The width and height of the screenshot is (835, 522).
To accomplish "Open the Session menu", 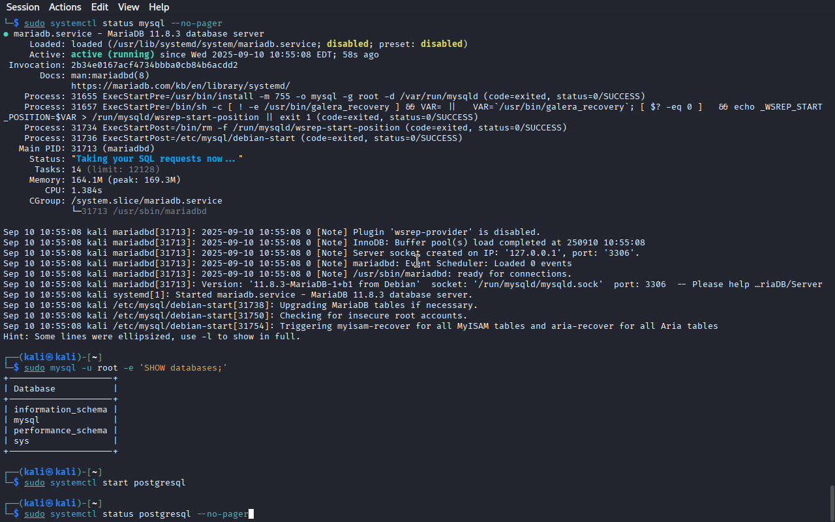I will coord(23,7).
